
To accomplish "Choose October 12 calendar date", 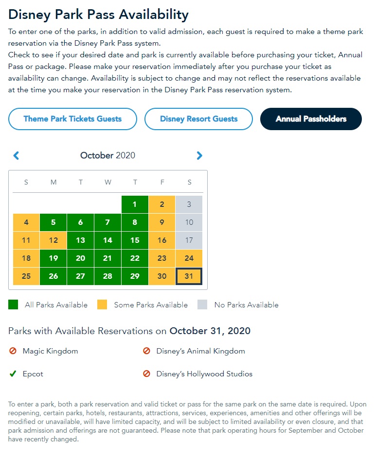I will 54,240.
